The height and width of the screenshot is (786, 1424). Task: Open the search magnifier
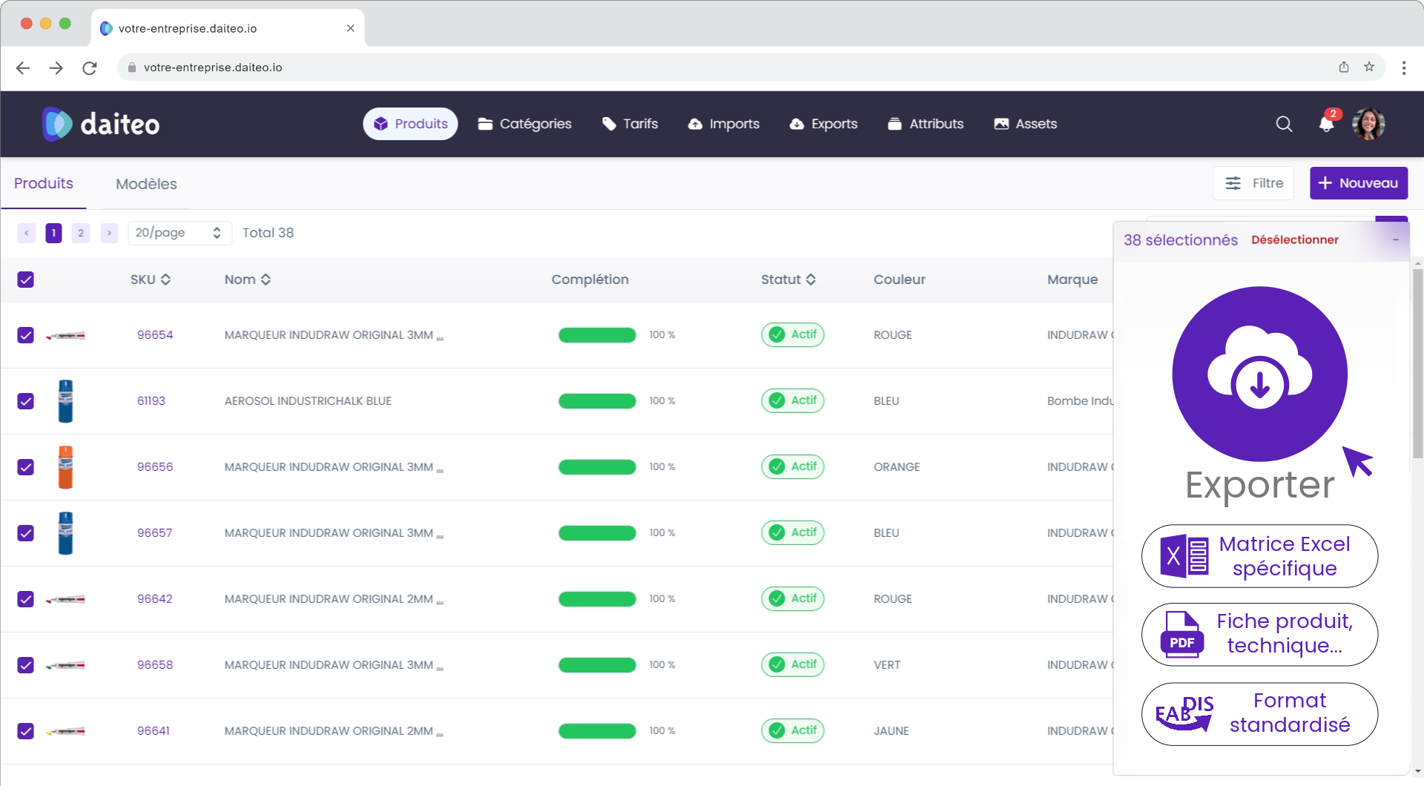1284,124
